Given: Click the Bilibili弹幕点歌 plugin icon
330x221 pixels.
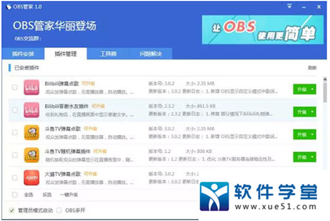Looking at the screenshot, I should click(x=31, y=87).
